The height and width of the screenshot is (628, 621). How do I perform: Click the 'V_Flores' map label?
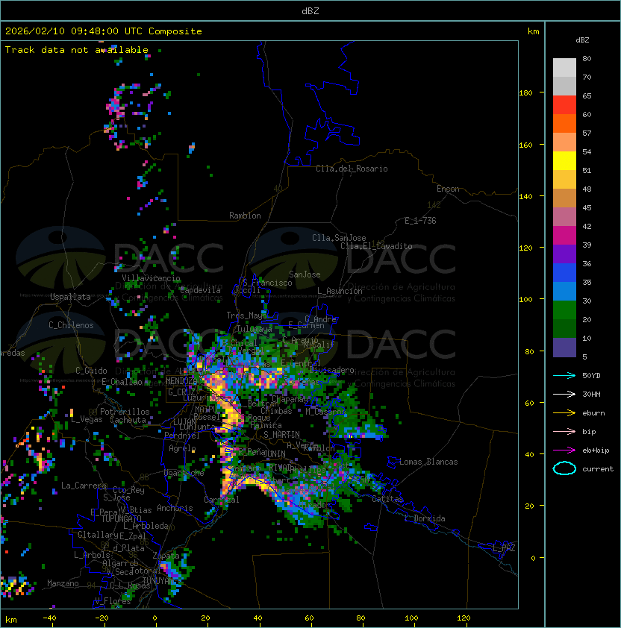point(113,600)
